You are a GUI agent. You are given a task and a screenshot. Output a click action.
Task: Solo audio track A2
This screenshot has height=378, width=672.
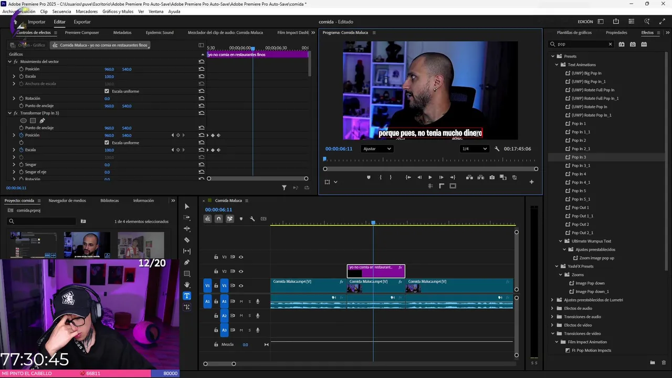coord(249,316)
